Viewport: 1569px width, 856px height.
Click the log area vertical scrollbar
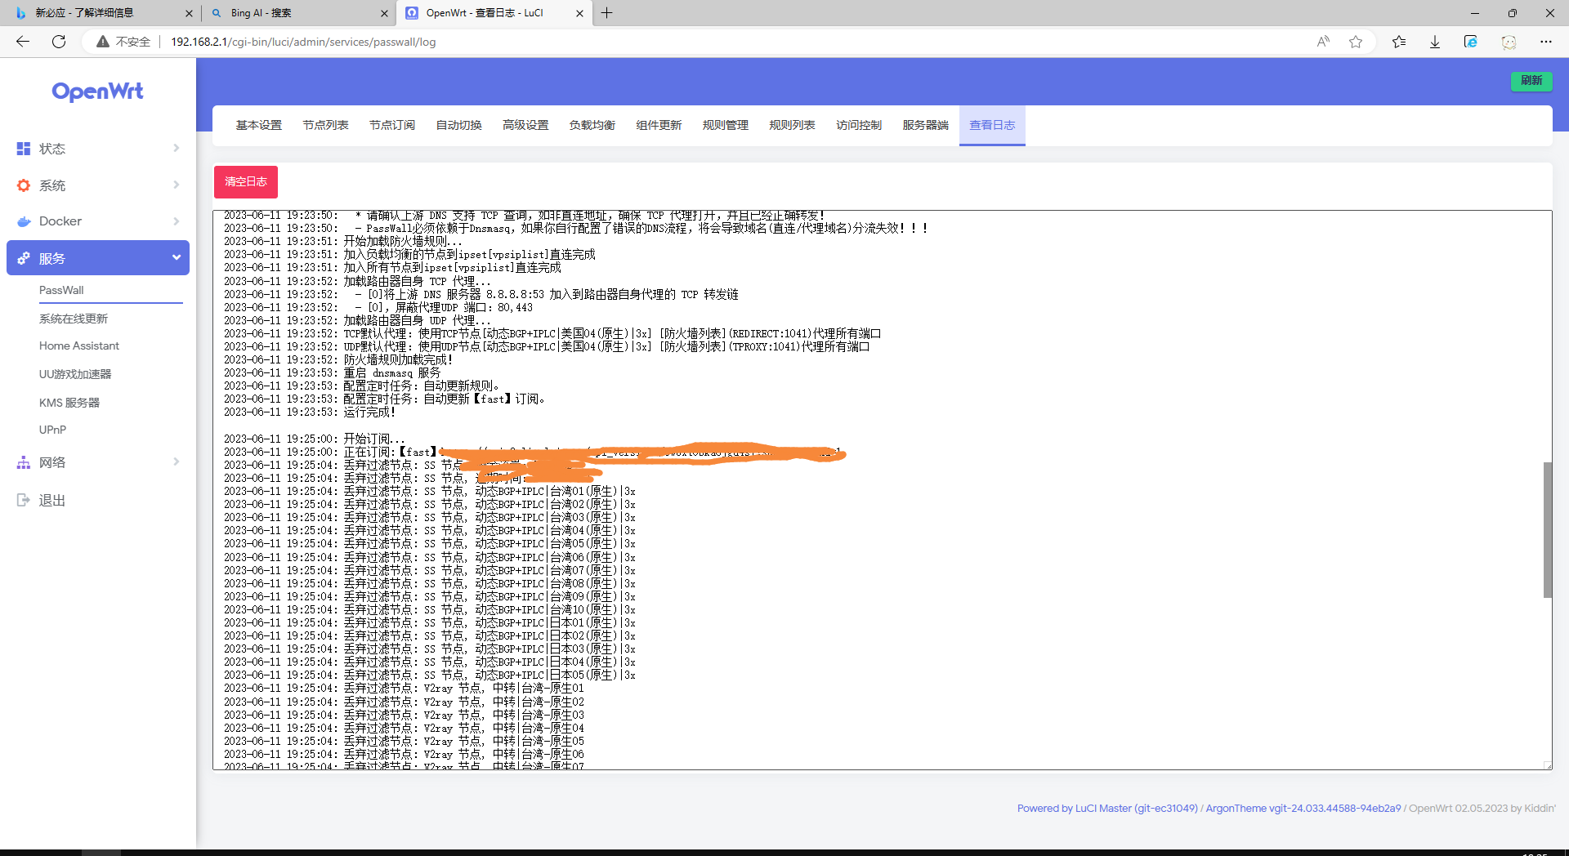[1547, 529]
